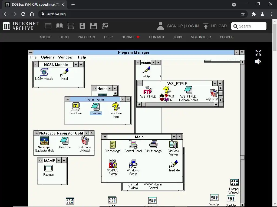Click the emulator fullscreen icon

pos(258,53)
